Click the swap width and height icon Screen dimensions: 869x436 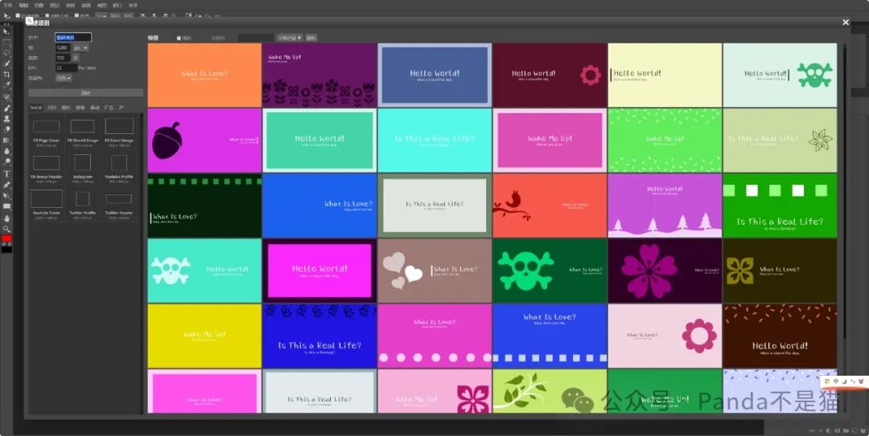point(76,58)
